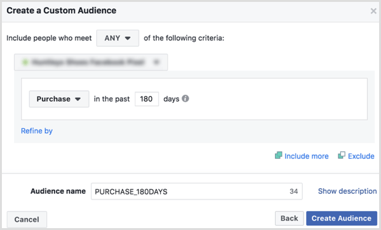Click the Show description link
381x230 pixels.
point(347,191)
